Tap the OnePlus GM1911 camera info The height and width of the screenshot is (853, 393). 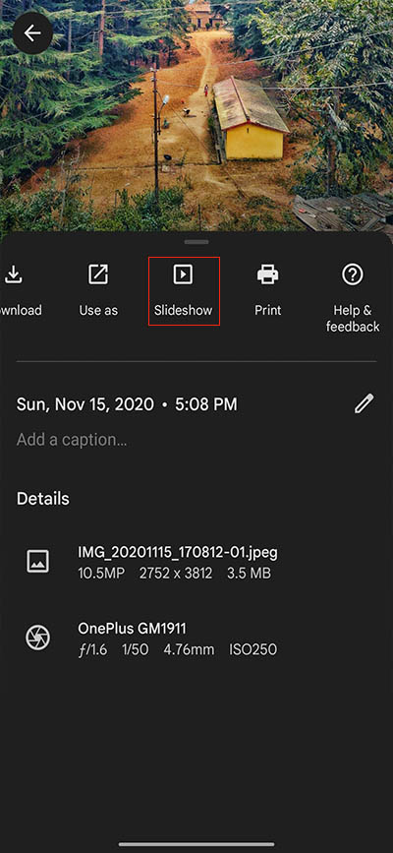[132, 629]
